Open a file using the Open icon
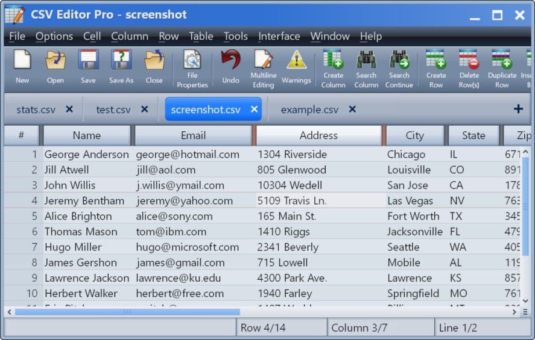 55,67
